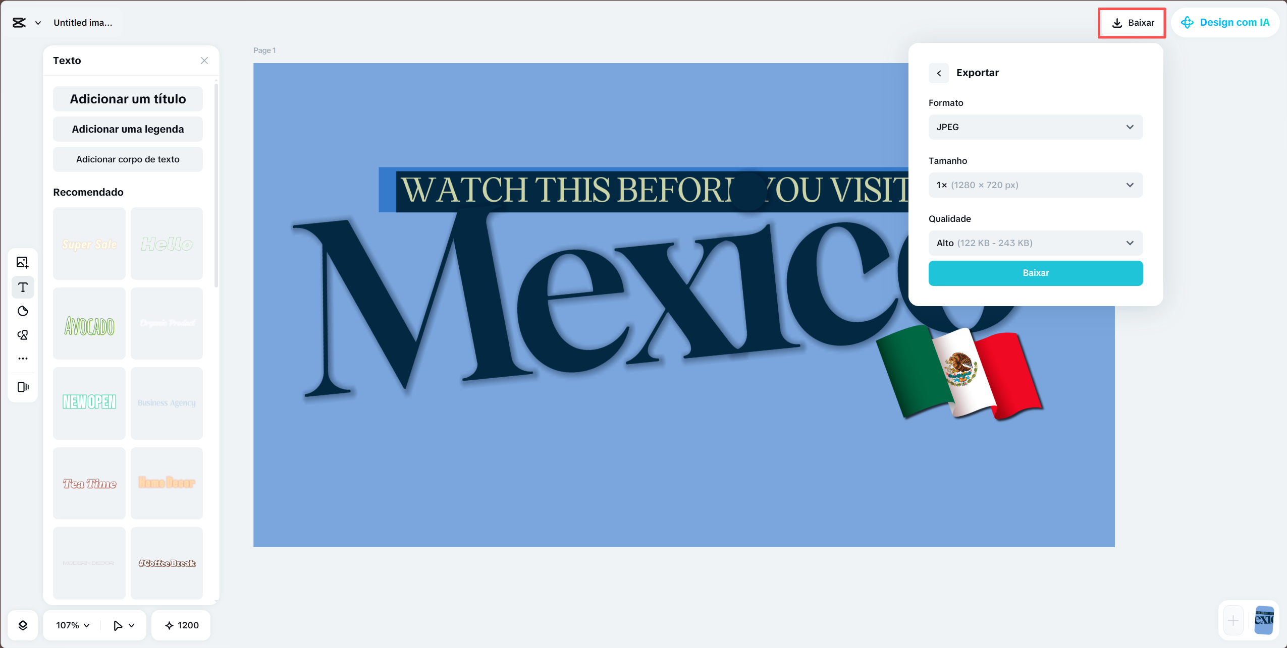The width and height of the screenshot is (1287, 648).
Task: Close the Texto panel
Action: [x=204, y=60]
